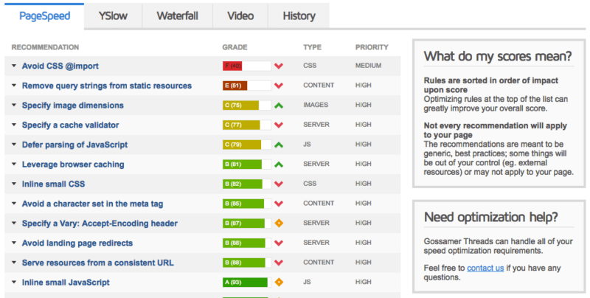590x298 pixels.
Task: Click orange diamond icon for Inline small JavaScript
Action: (x=279, y=283)
